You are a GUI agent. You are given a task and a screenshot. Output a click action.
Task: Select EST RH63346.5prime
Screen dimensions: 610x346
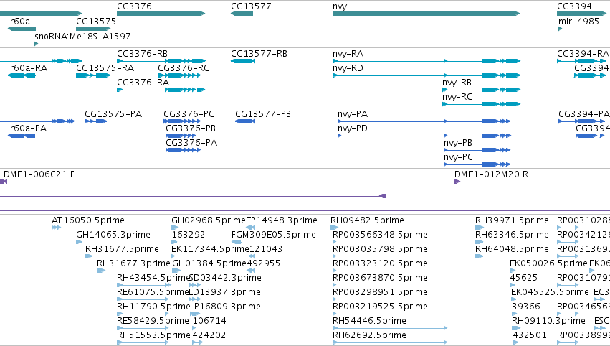click(480, 242)
